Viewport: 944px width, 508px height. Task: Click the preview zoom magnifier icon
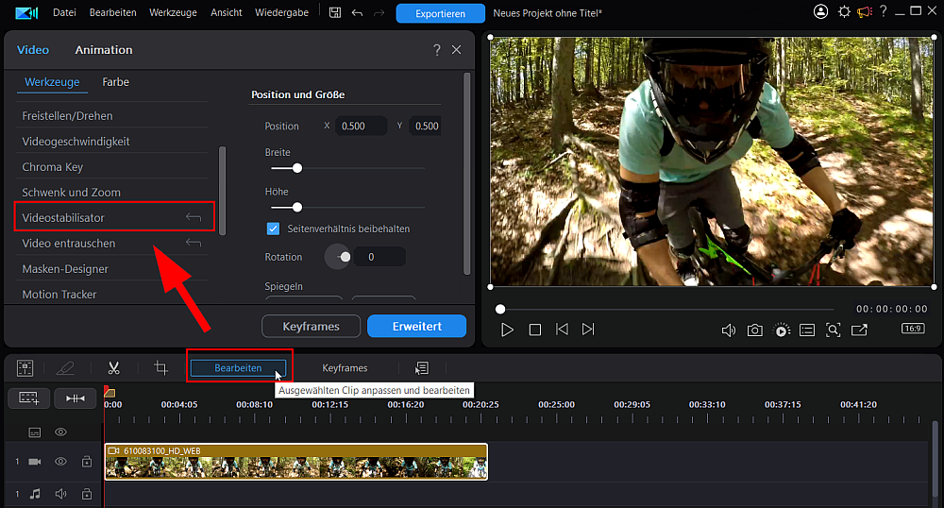834,330
